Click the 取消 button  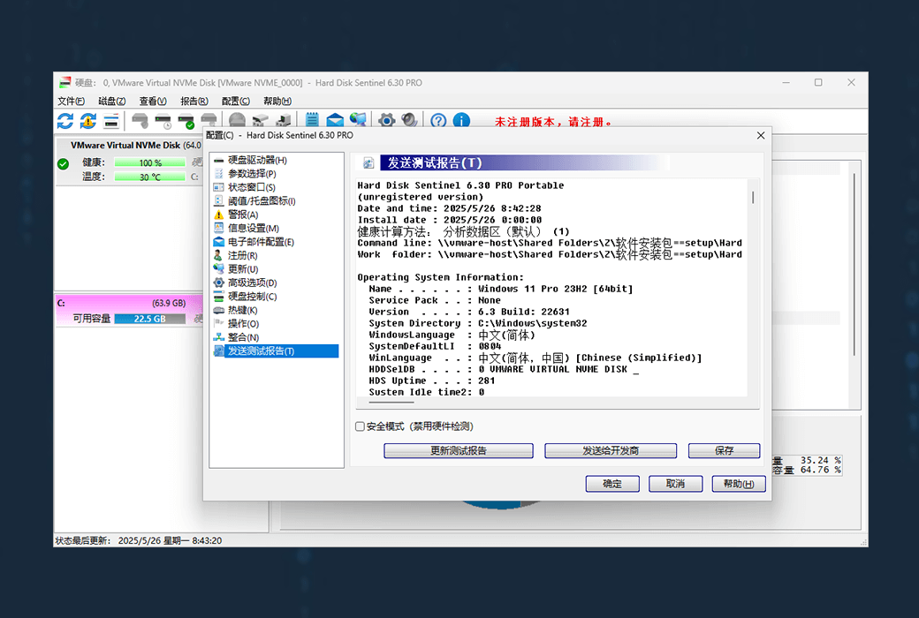pyautogui.click(x=675, y=484)
